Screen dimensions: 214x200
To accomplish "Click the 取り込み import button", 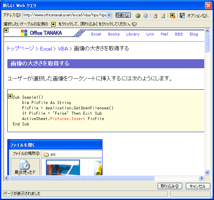I will [170, 186].
